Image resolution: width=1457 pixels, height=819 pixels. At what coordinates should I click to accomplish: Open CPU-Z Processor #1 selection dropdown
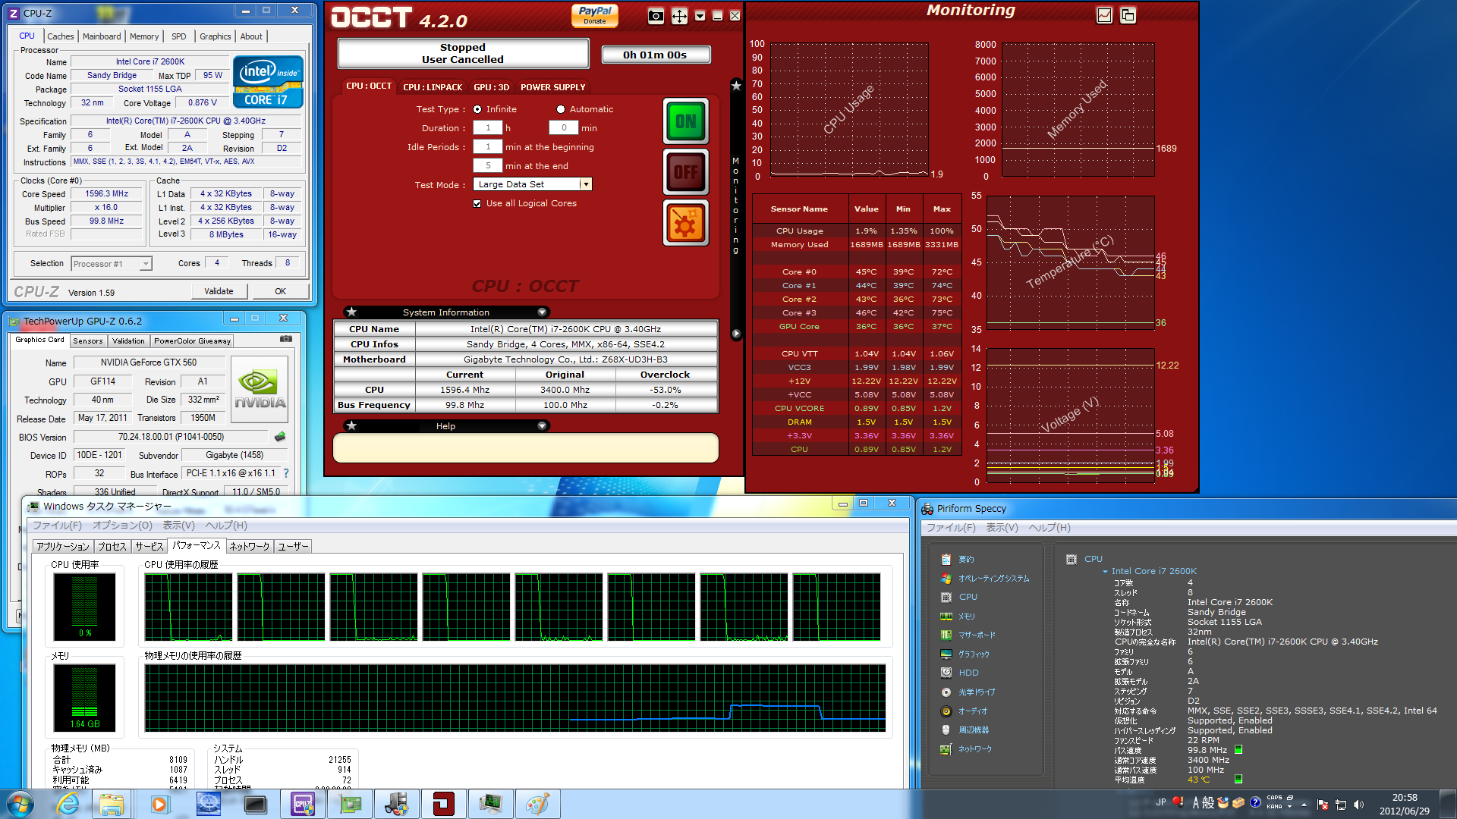click(x=145, y=264)
